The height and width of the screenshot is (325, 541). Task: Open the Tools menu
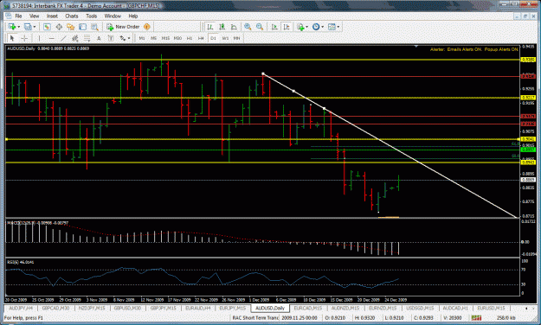tap(92, 16)
